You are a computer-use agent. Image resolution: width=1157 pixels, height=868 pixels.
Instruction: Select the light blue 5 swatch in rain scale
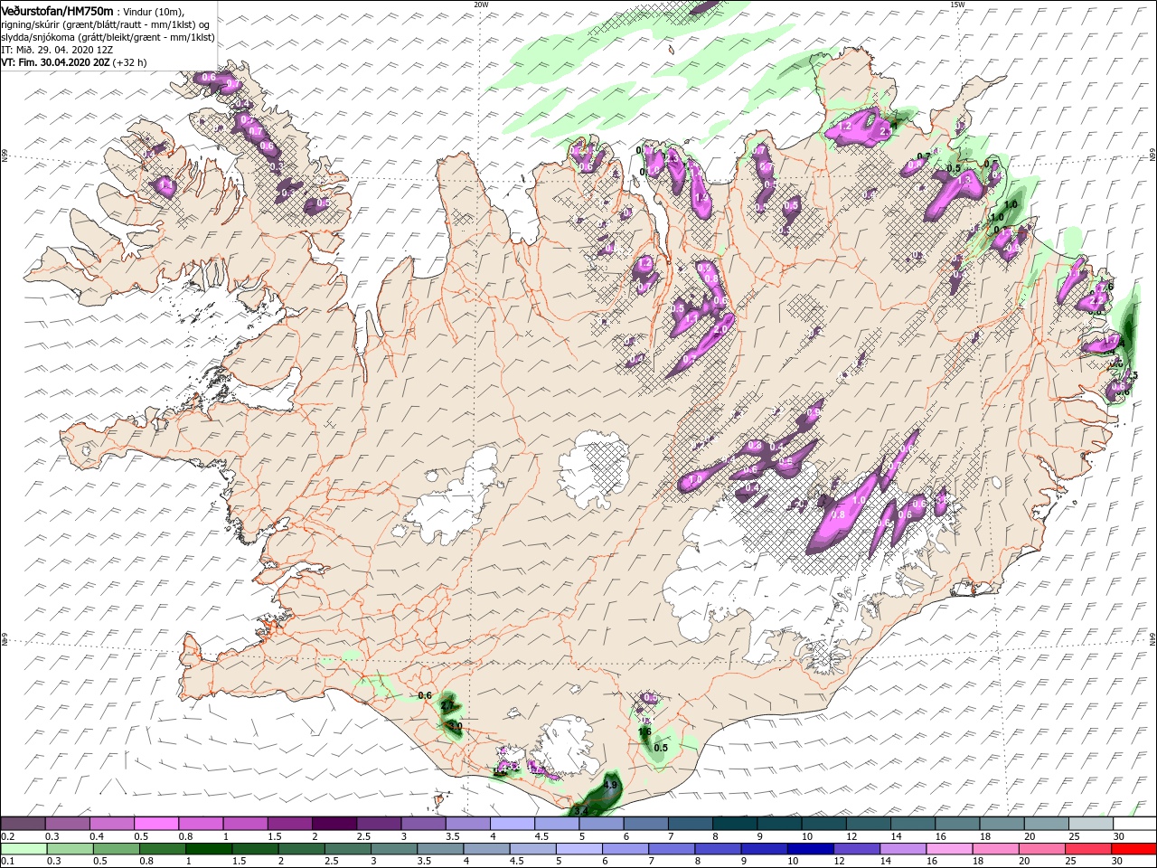(x=579, y=849)
